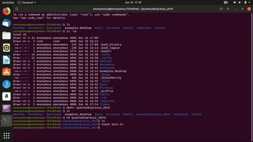Click '.bash_logout' in the listing
Viewport: 253px width, 142px height.
110,48
